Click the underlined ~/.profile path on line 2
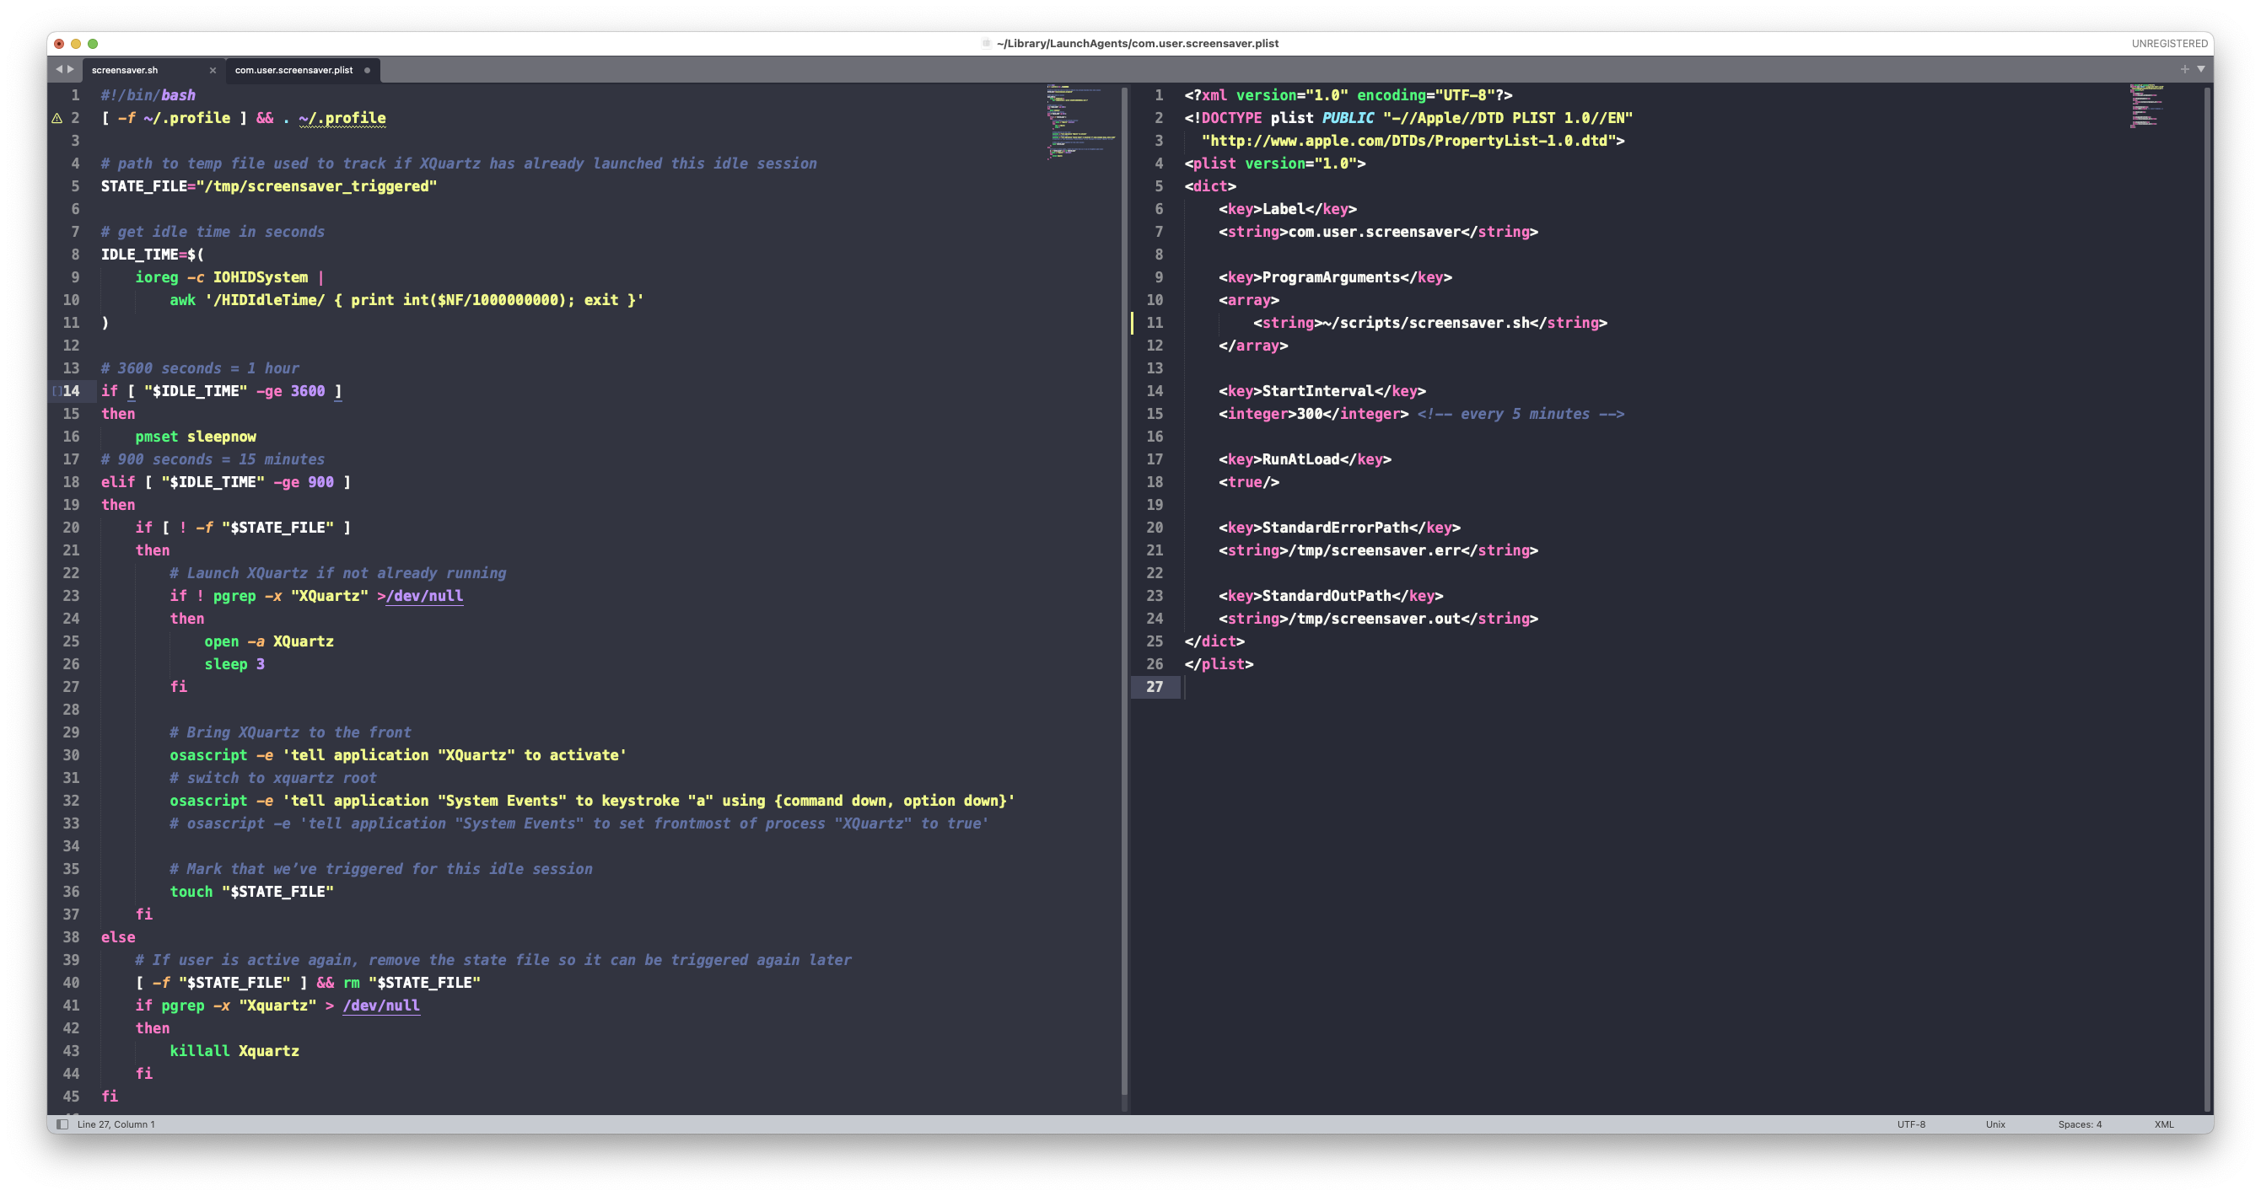 [x=342, y=119]
